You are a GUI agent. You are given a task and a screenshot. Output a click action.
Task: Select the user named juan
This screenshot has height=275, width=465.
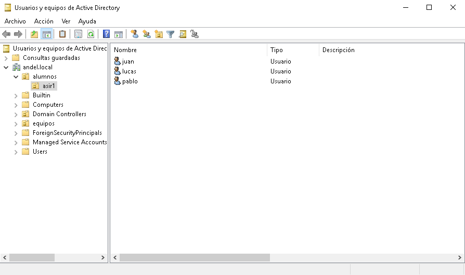(x=128, y=61)
